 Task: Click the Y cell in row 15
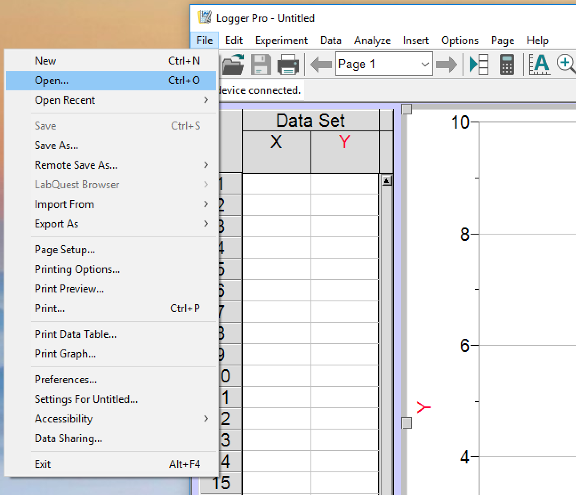[345, 483]
